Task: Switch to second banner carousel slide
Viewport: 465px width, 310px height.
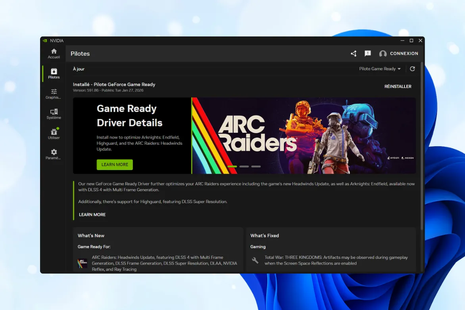Action: pyautogui.click(x=244, y=166)
